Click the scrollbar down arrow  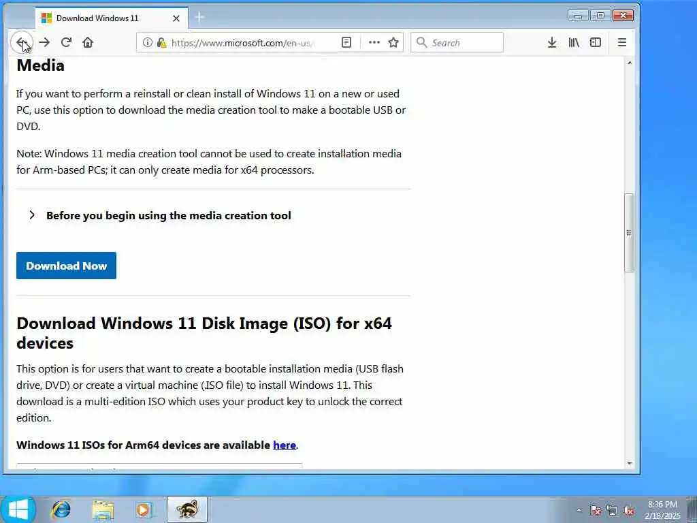click(x=629, y=463)
